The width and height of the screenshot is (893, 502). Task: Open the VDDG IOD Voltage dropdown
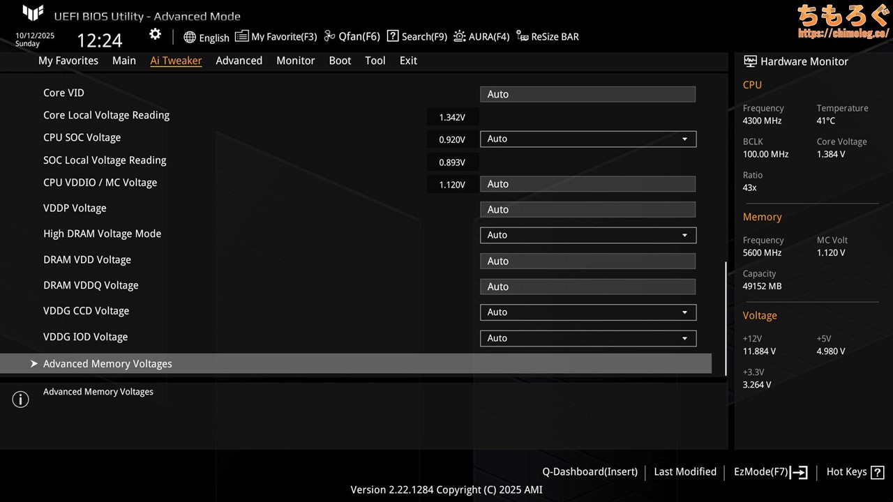coord(587,338)
